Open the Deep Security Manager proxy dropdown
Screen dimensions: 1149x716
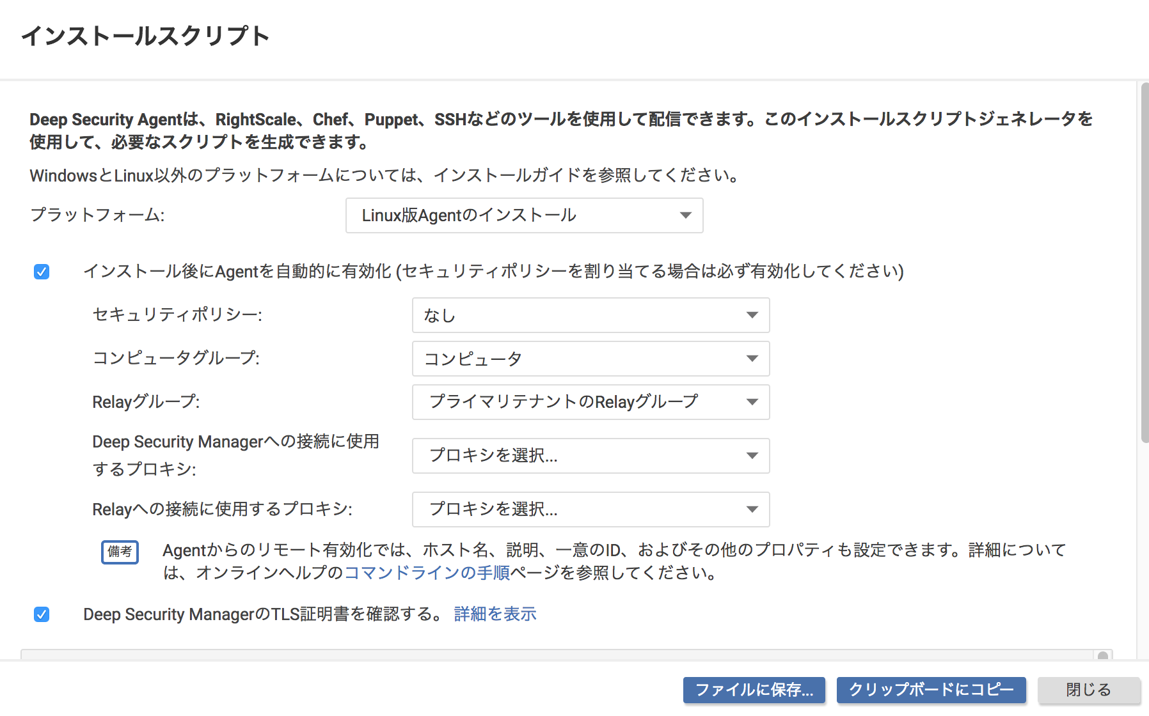(591, 456)
